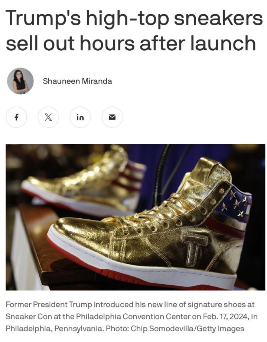Share article on Facebook
Image resolution: width=267 pixels, height=342 pixels.
16,117
